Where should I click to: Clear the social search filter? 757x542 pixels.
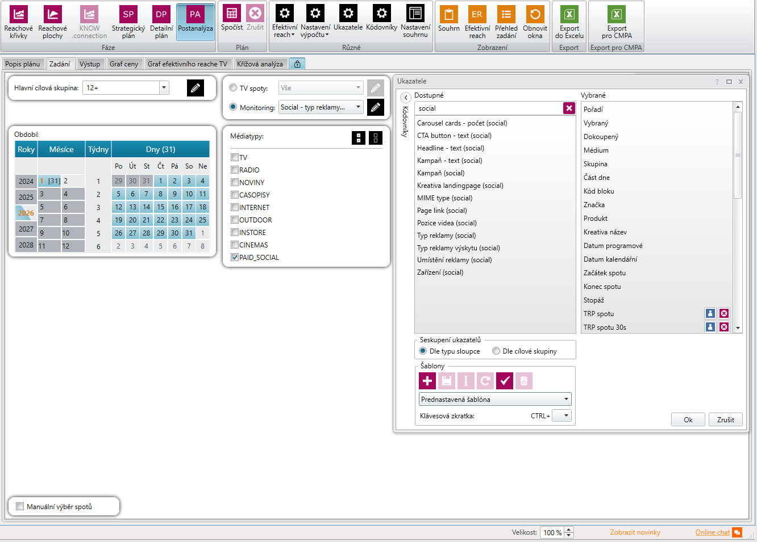coord(569,108)
